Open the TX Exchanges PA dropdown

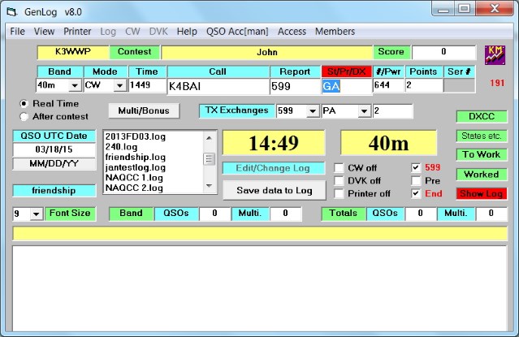click(364, 111)
